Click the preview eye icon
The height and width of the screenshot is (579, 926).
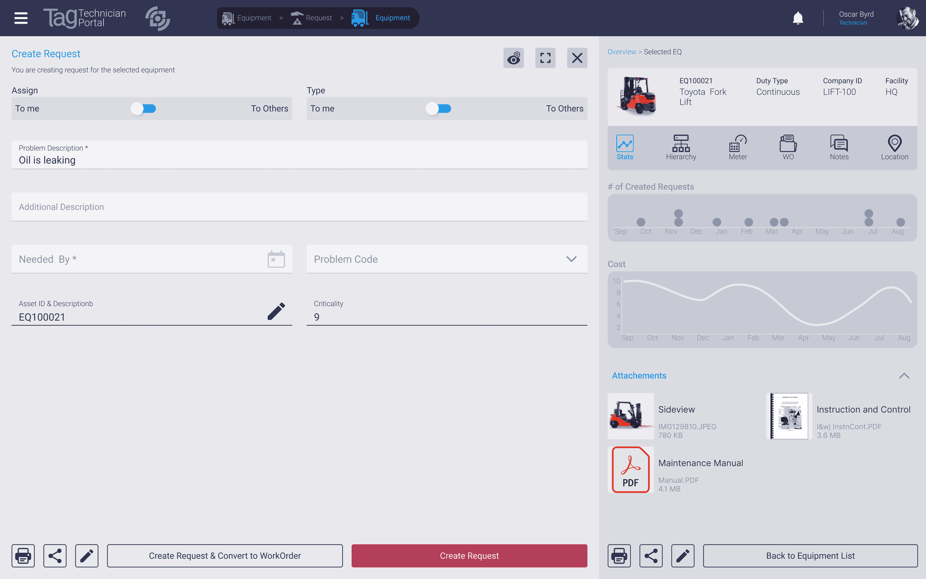514,58
